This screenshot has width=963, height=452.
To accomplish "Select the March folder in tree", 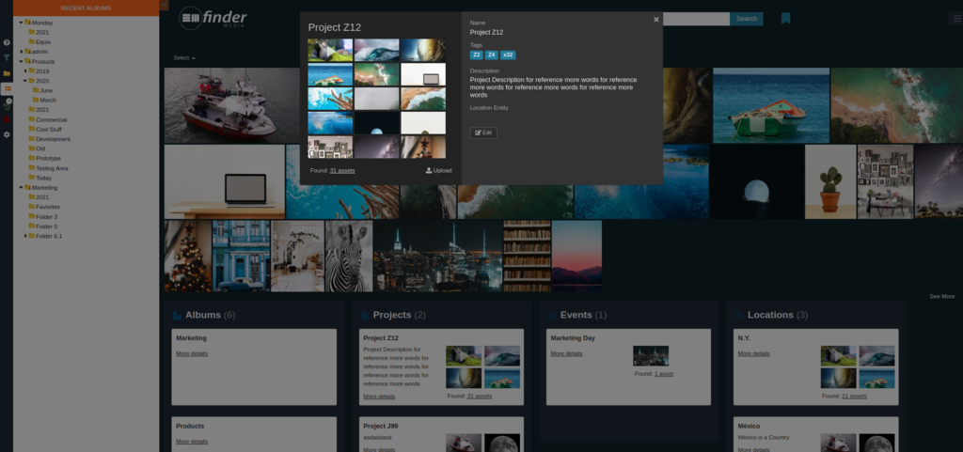I will coord(48,100).
